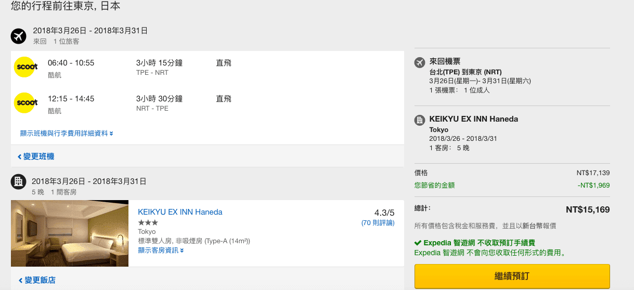Click the 12:15 - 14:45 flight time
This screenshot has height=290, width=634.
71,99
